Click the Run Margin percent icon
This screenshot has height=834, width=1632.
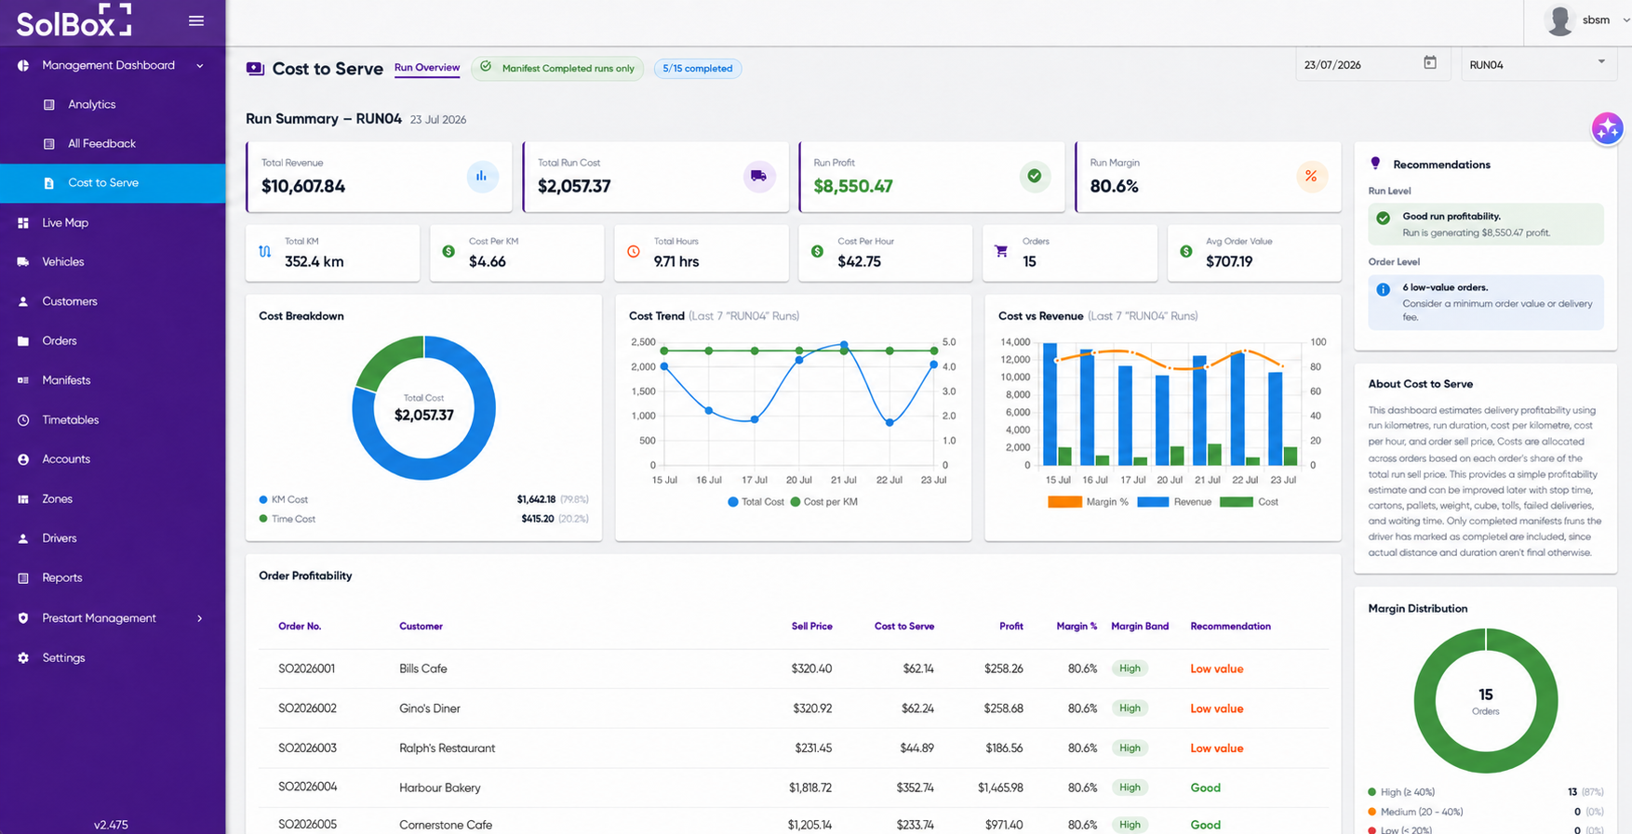pos(1310,176)
